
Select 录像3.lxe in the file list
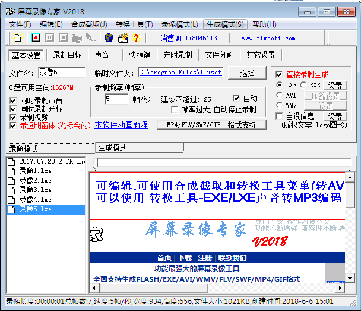click(x=34, y=190)
